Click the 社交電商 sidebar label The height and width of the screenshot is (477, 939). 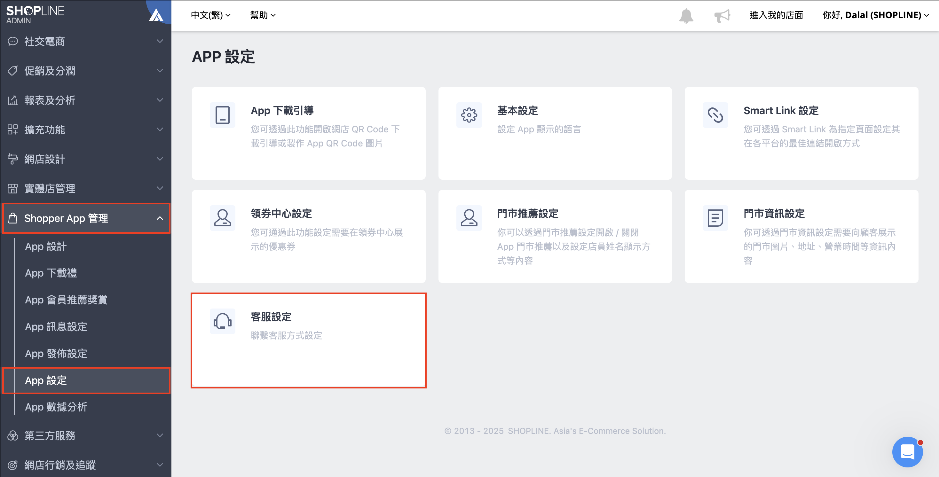[44, 41]
